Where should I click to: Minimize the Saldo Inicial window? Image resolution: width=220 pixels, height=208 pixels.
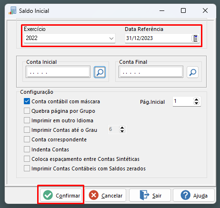[x=162, y=11]
